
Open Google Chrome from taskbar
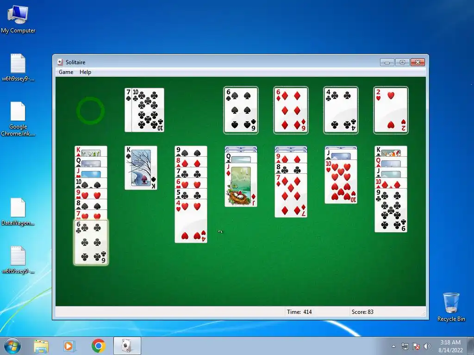98,346
